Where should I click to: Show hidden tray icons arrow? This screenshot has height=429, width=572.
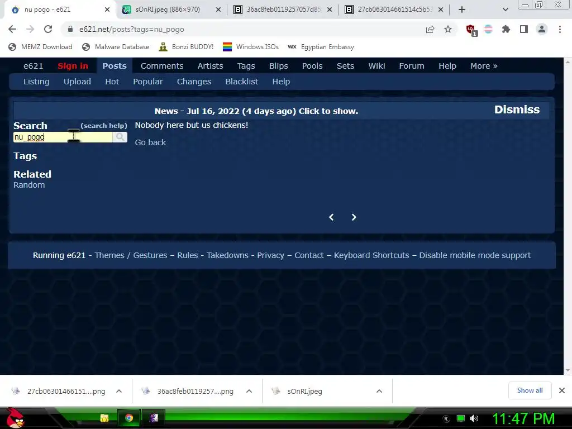(446, 419)
